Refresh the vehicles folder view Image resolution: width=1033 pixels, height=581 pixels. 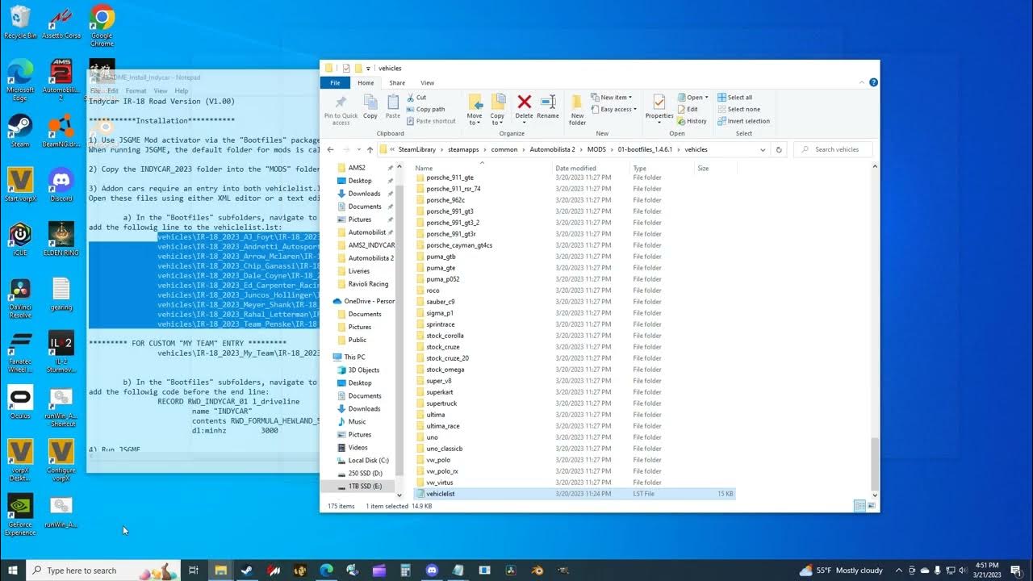click(x=779, y=149)
